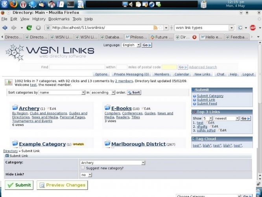
Task: Click the Preview Changes button
Action: (x=62, y=185)
